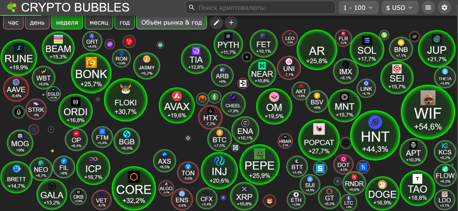Click the PEPE +25,9% bubble
458x211 pixels.
coord(260,164)
